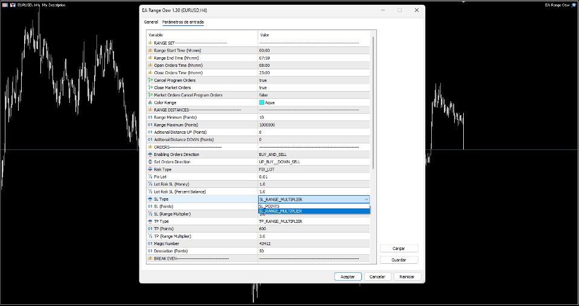Click the Range Minimum integer icon
This screenshot has width=579, height=306.
(x=150, y=117)
